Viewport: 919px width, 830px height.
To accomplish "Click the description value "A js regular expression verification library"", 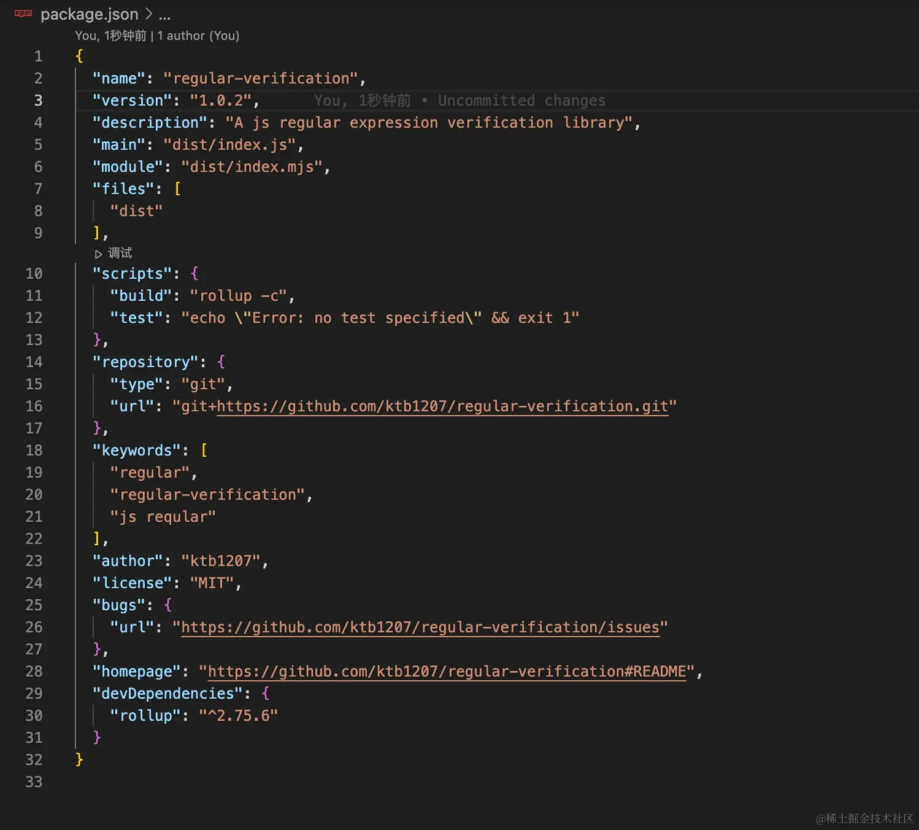I will [429, 123].
